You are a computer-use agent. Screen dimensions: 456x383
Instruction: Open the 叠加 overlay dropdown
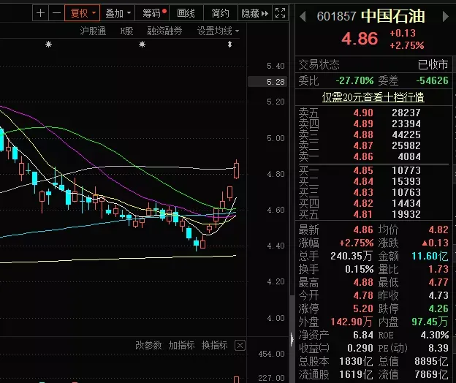tap(118, 13)
